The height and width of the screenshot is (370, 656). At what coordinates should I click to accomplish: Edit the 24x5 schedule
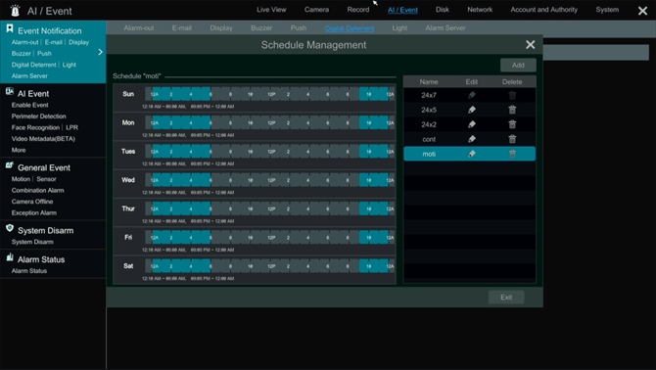[x=472, y=110]
